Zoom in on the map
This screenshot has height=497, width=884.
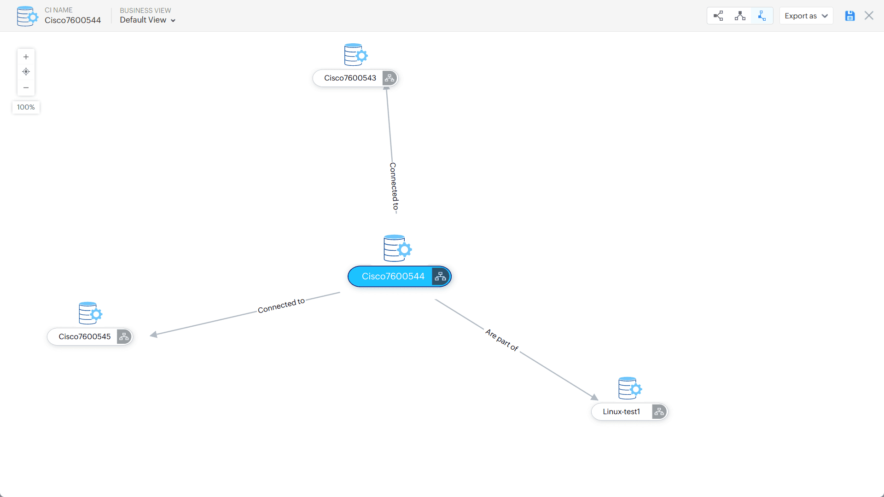tap(26, 57)
